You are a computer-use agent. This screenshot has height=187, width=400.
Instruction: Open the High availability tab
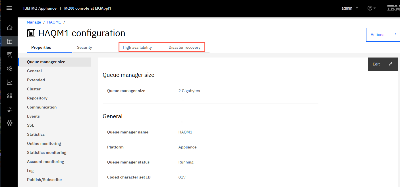coord(137,47)
